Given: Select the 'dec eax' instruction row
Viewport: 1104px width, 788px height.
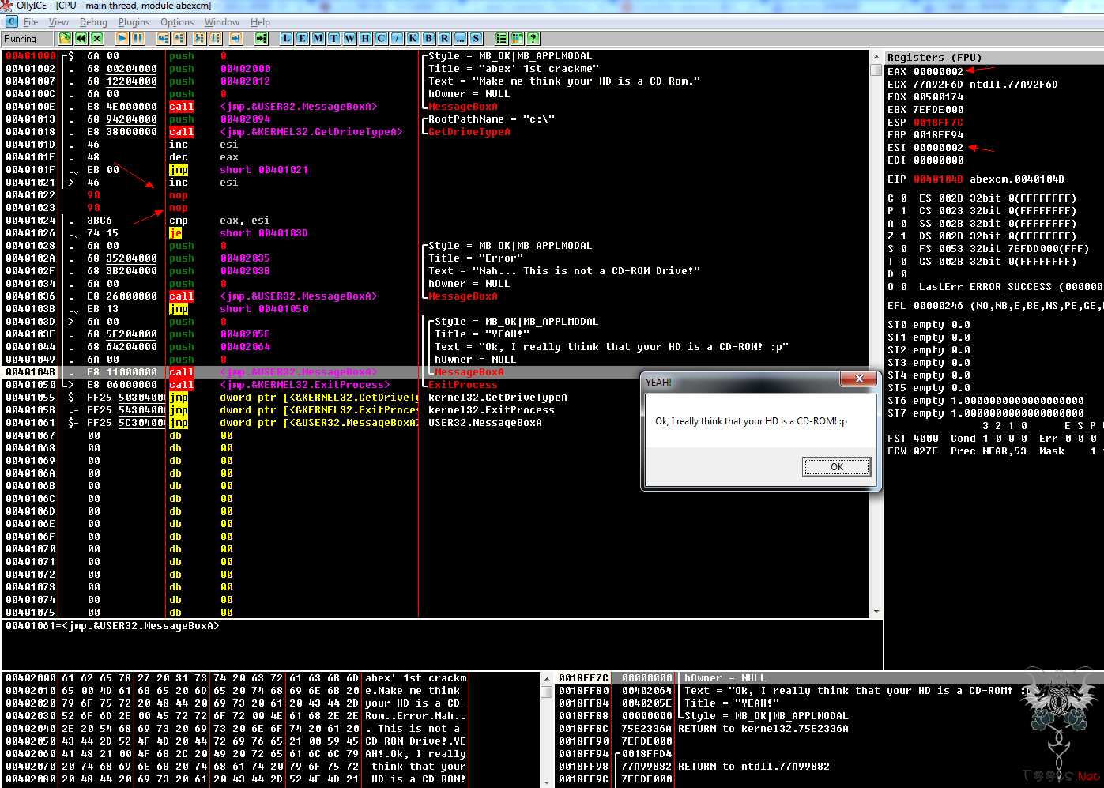Looking at the screenshot, I should (x=436, y=157).
